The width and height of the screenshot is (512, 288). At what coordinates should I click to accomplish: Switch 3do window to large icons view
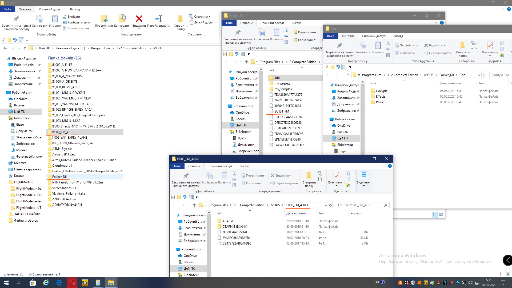click(x=441, y=215)
